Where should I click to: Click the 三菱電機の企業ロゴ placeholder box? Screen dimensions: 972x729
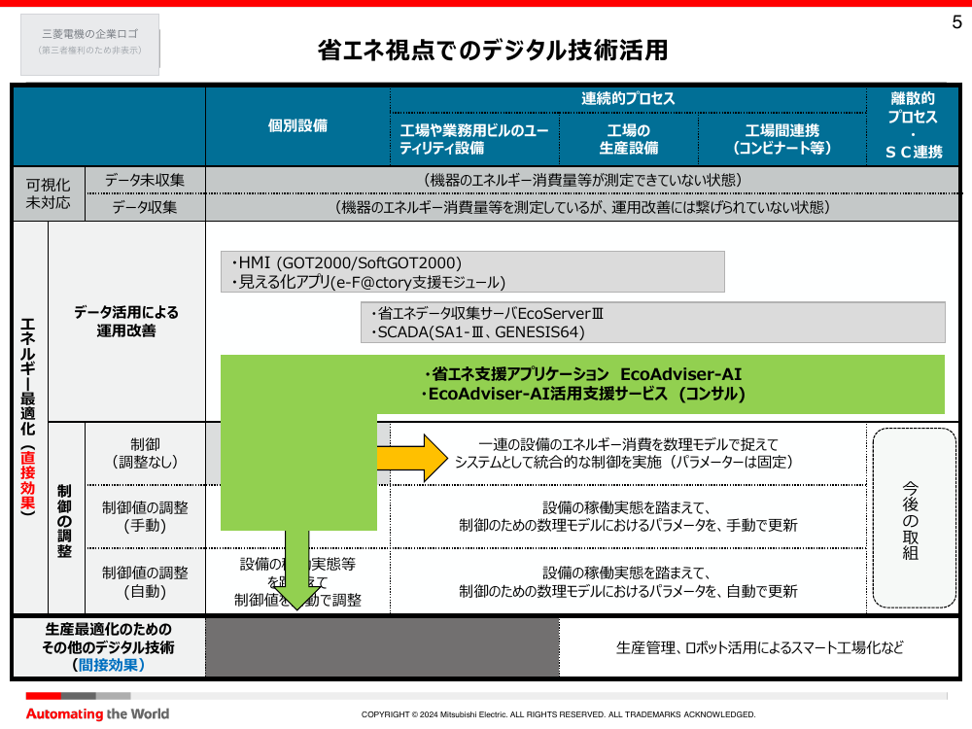pos(89,45)
